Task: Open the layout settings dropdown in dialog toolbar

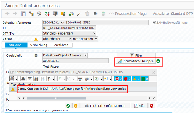Action: [x=107, y=79]
